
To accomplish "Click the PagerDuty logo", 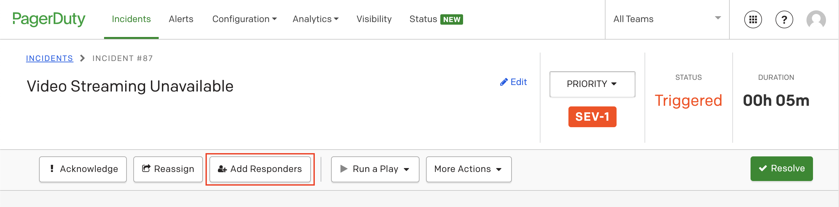I will tap(49, 19).
